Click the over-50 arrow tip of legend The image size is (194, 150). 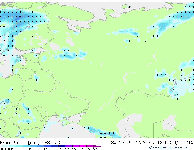coord(97,146)
